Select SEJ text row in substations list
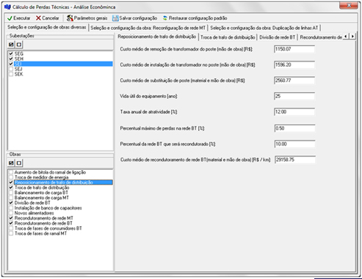362x279 pixels. [x=18, y=69]
